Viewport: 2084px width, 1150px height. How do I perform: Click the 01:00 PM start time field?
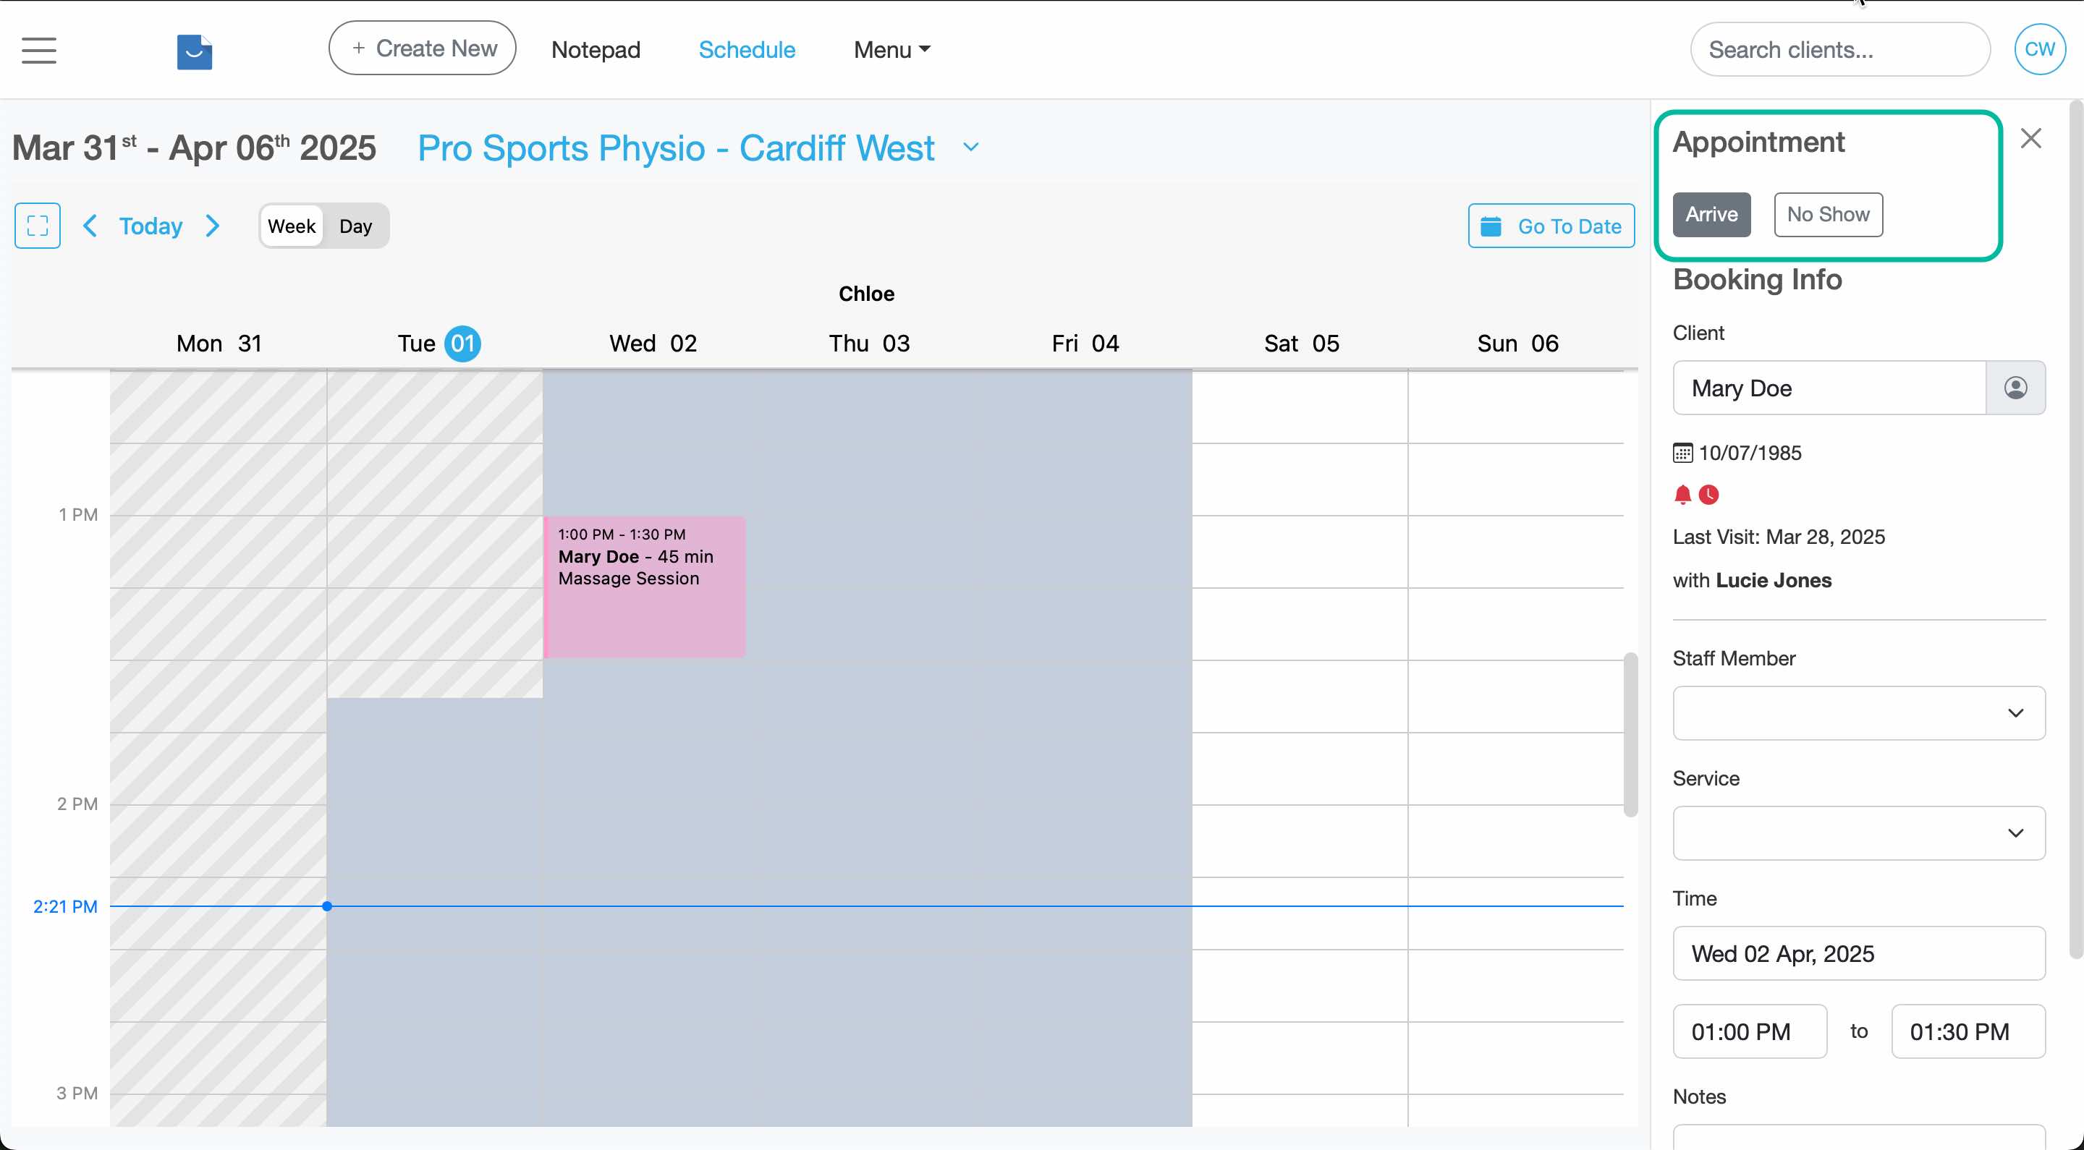point(1749,1031)
